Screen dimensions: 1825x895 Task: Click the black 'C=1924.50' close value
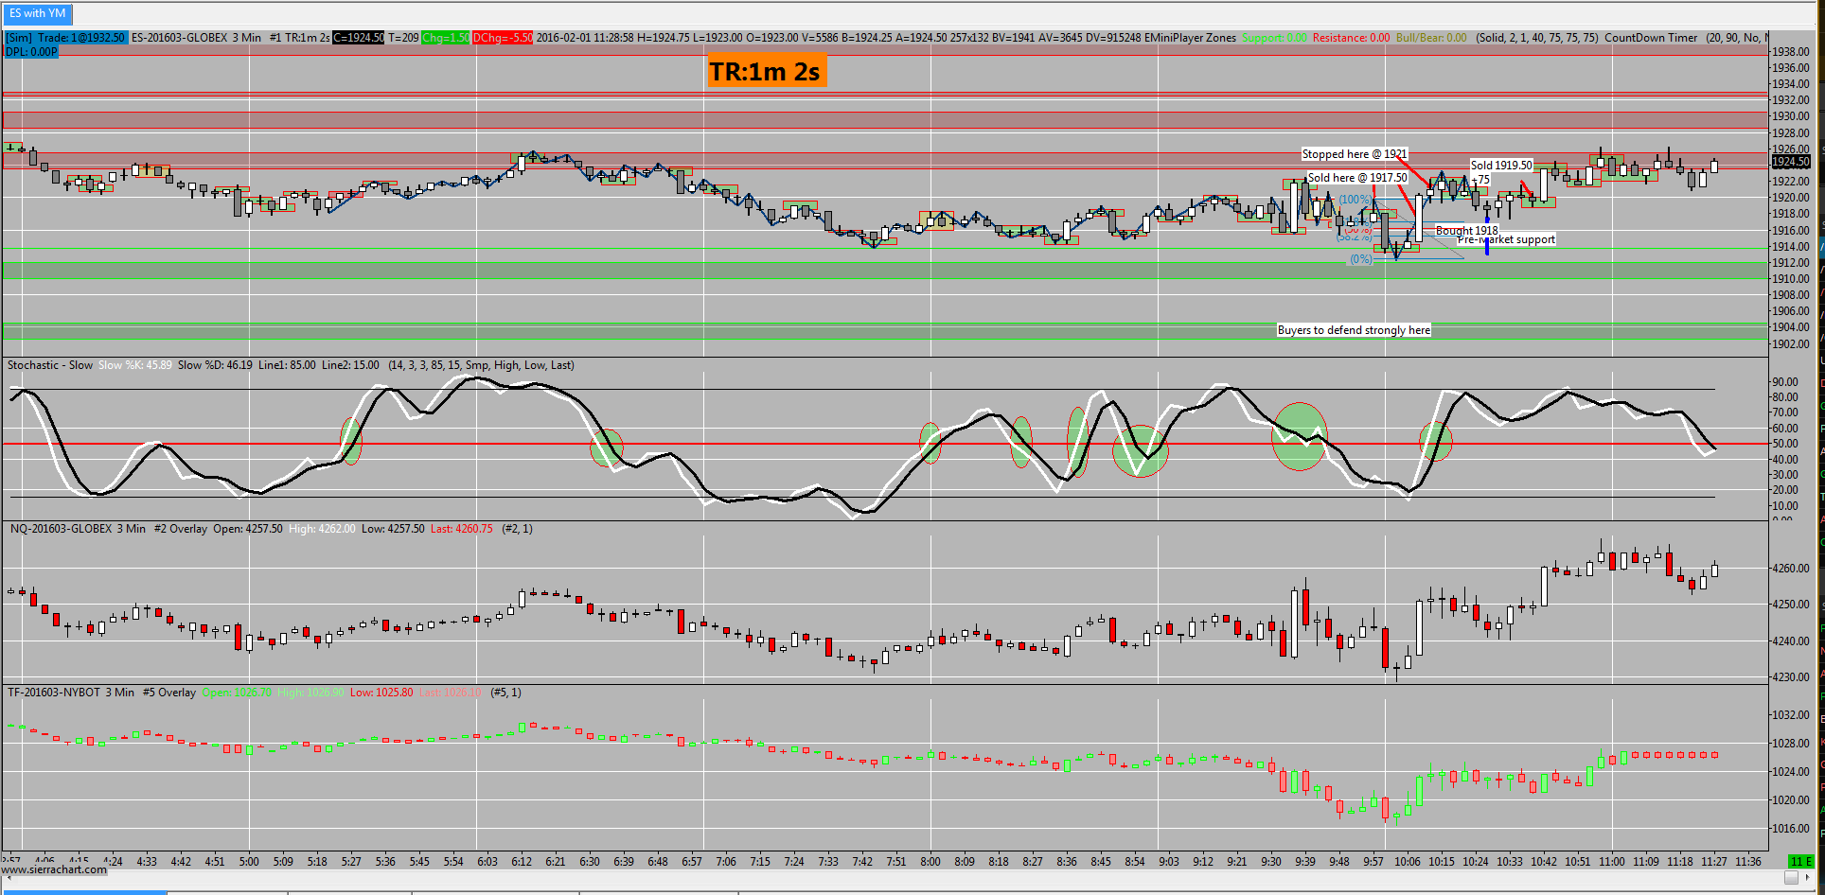pos(359,38)
